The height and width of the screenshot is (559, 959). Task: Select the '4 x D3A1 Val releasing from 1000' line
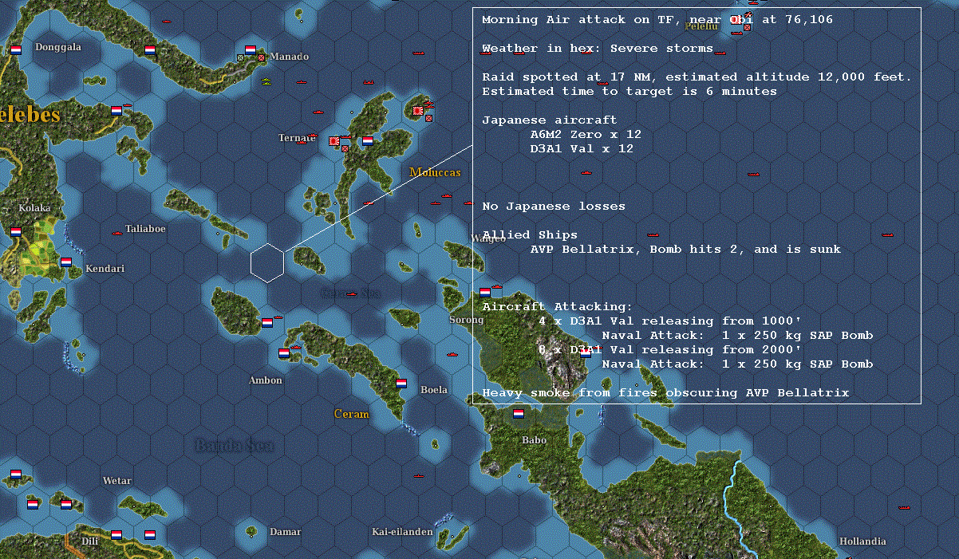point(669,321)
